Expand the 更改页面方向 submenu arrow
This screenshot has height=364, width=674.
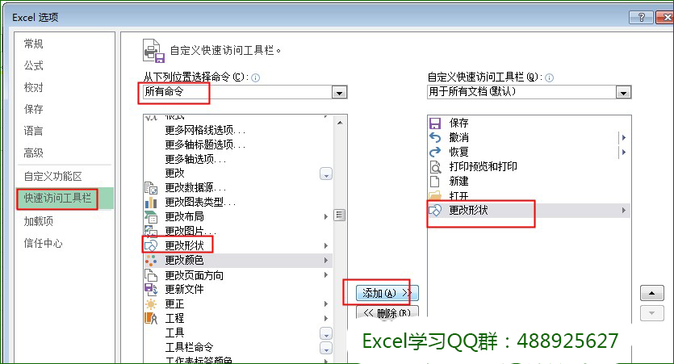click(x=326, y=275)
